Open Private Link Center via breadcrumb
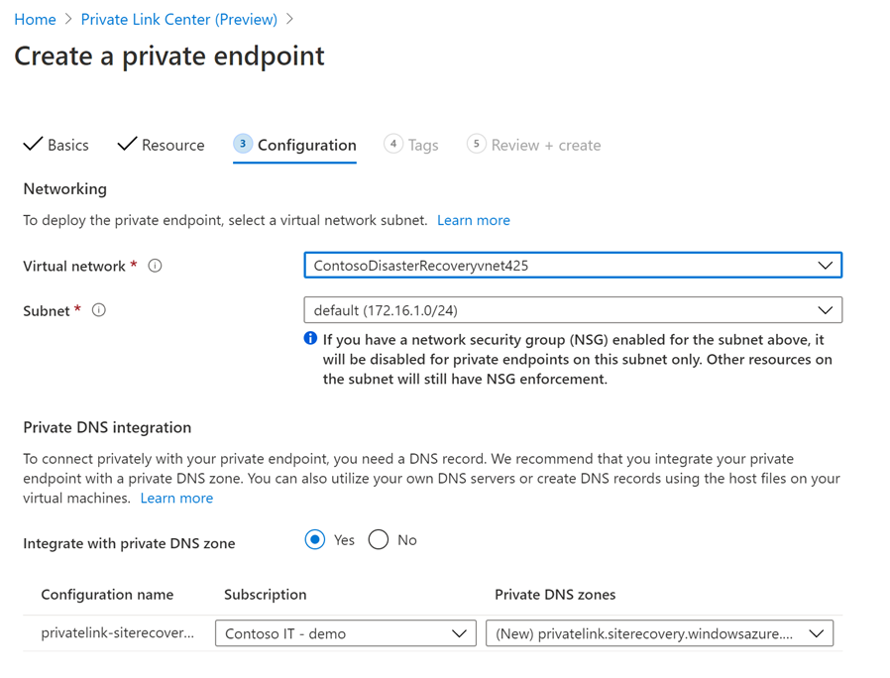890x678 pixels. click(x=178, y=19)
